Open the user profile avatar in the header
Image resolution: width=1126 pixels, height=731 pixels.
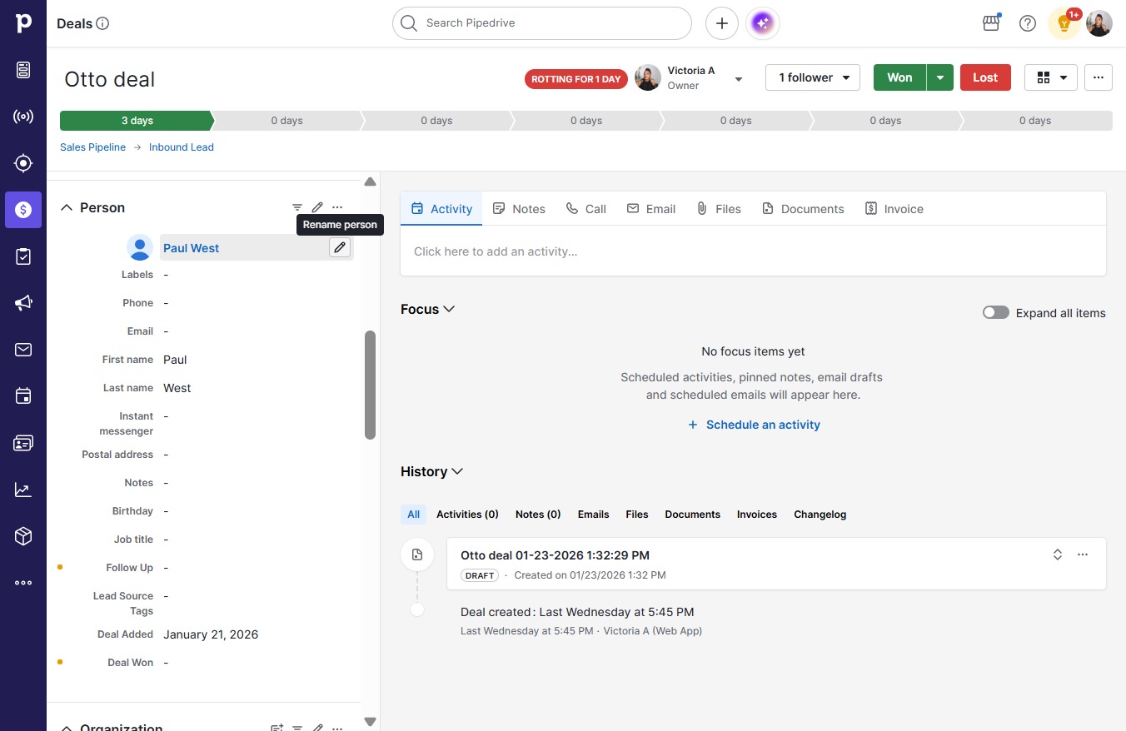(x=1099, y=23)
